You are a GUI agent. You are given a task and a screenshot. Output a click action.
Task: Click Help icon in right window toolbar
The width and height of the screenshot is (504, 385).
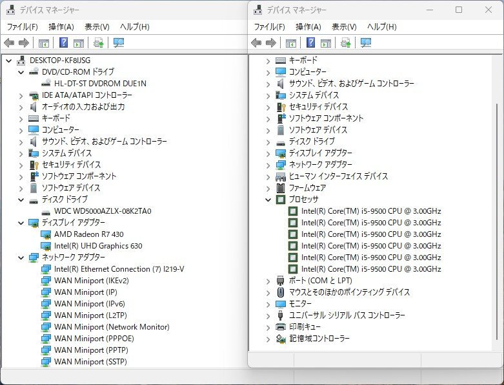click(x=311, y=42)
